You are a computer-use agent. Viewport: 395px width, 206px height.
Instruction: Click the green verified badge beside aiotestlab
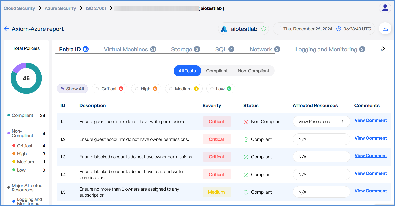[x=264, y=29]
